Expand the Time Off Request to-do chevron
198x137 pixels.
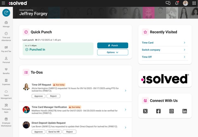click(x=126, y=91)
